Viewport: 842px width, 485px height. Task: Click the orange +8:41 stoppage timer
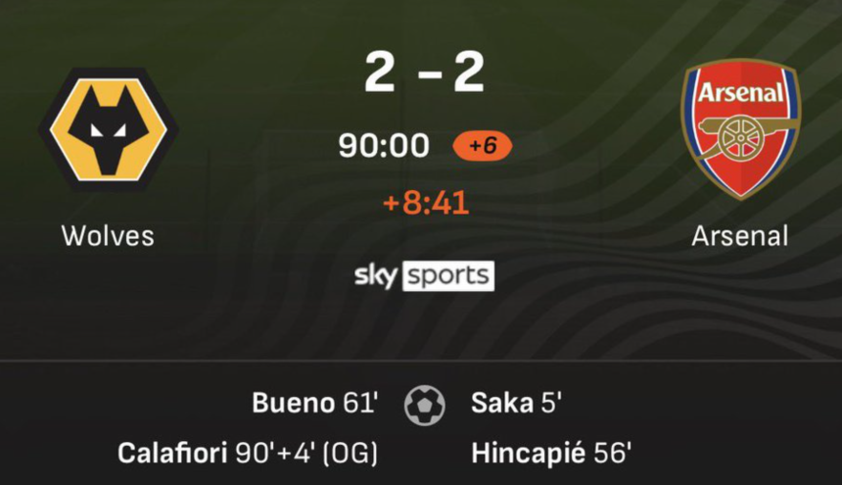click(x=425, y=203)
